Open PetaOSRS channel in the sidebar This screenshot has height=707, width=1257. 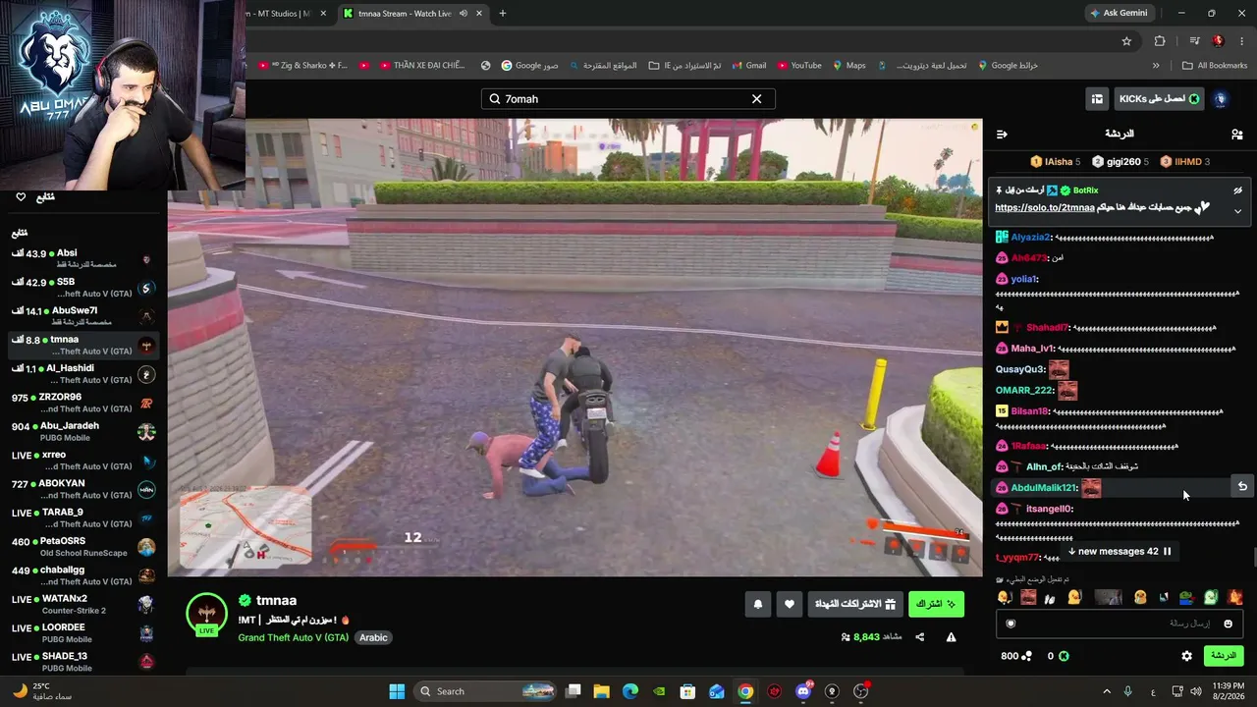tap(83, 547)
